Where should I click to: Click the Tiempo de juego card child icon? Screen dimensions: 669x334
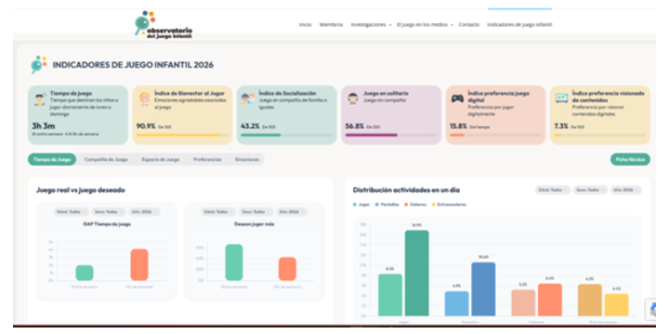click(40, 99)
